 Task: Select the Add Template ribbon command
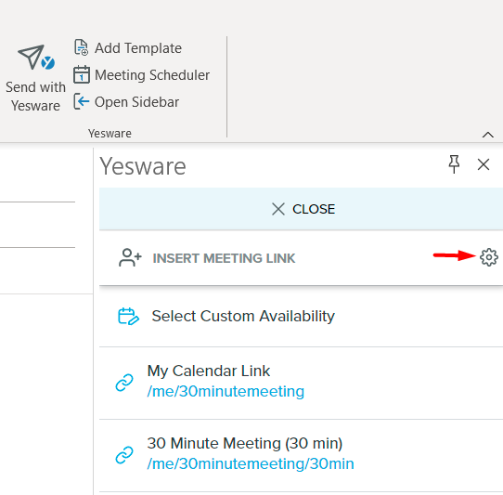point(128,48)
